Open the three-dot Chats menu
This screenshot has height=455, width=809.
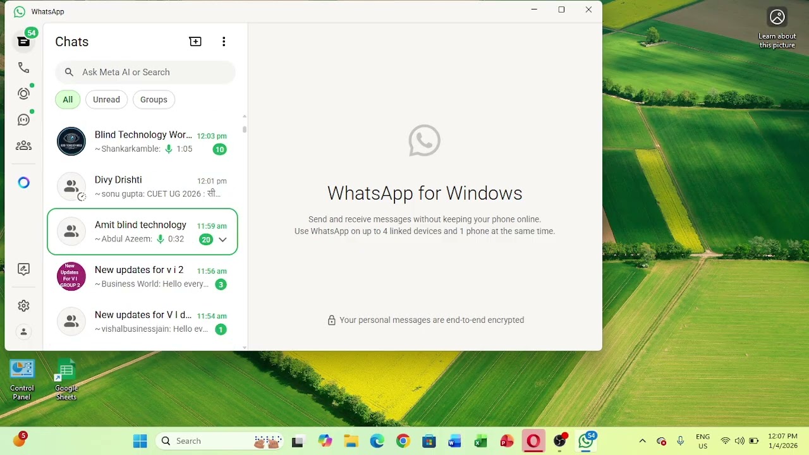(x=224, y=42)
